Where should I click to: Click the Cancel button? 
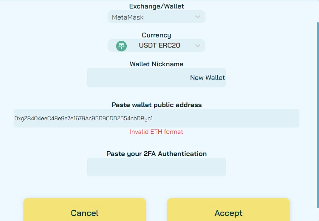(85, 210)
